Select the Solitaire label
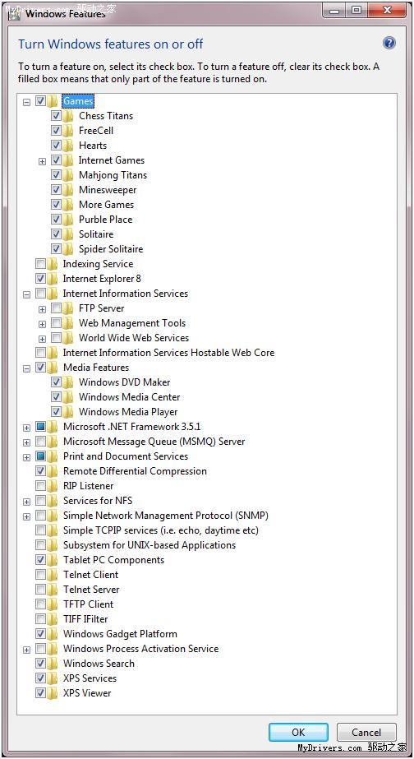The image size is (414, 759). (96, 234)
